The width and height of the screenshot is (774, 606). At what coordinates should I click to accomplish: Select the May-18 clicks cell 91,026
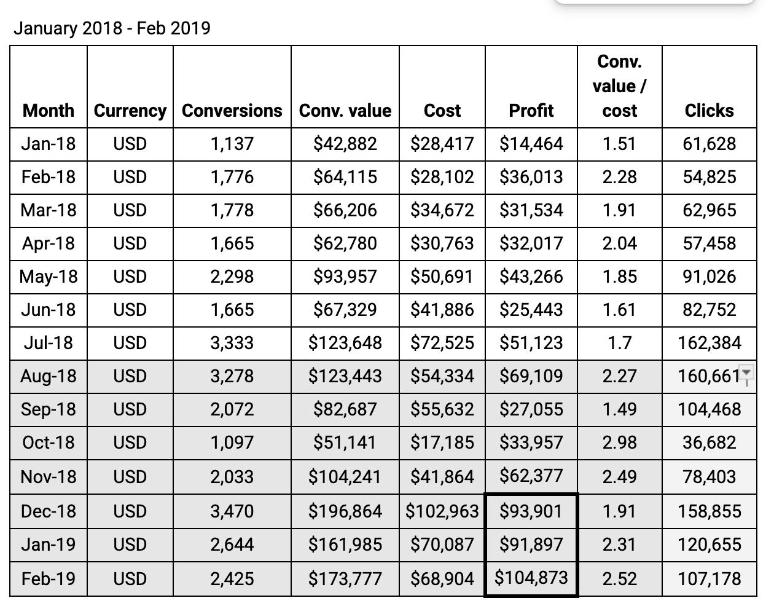[709, 277]
